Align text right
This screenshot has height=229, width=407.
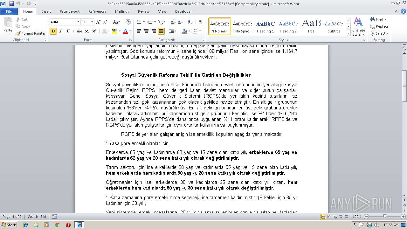[154, 31]
